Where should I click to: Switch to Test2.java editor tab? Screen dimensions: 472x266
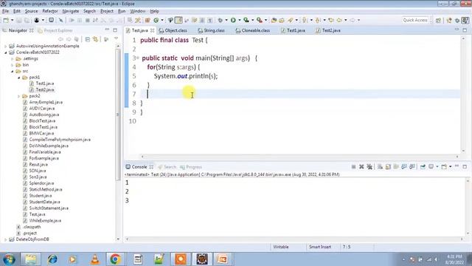pyautogui.click(x=328, y=30)
